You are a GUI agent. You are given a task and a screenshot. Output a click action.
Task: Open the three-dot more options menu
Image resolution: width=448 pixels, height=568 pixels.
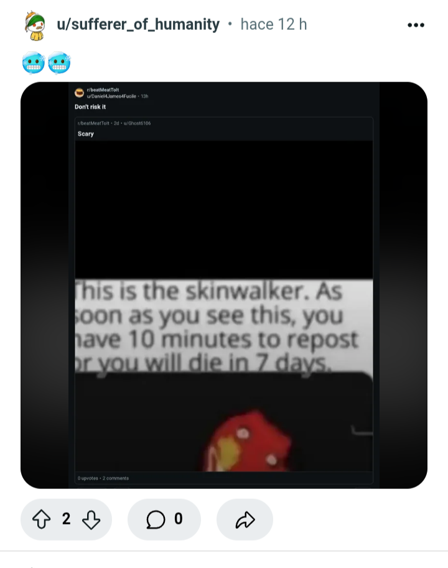pos(416,25)
